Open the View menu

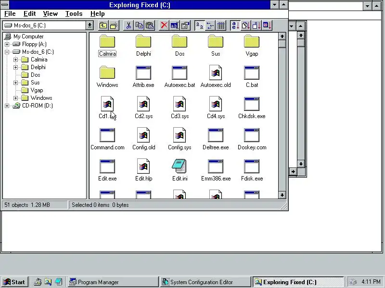pyautogui.click(x=51, y=14)
